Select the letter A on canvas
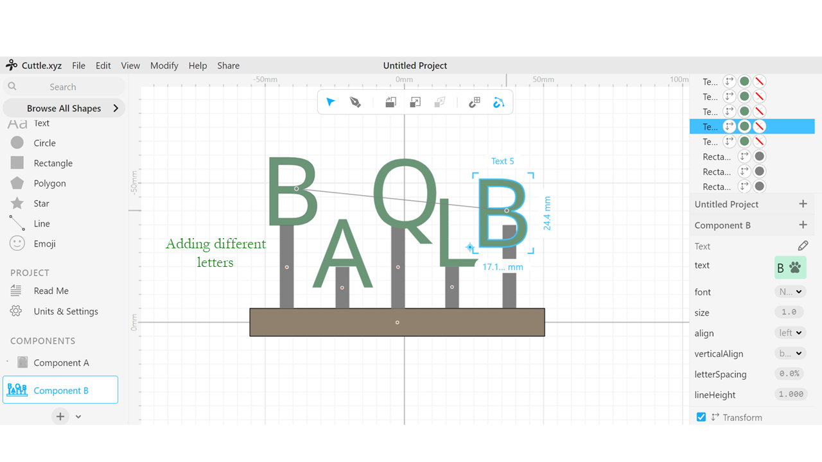The width and height of the screenshot is (822, 462). 342,253
